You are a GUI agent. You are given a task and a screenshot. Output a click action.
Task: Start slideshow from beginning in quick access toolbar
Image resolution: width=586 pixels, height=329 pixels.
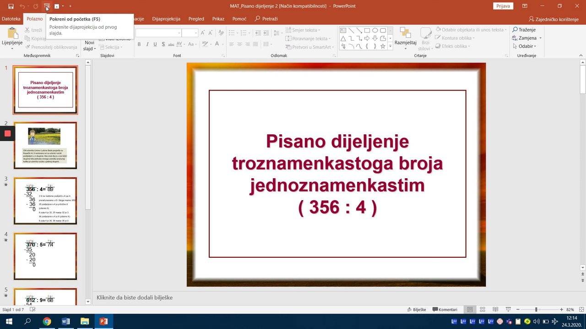[x=47, y=6]
